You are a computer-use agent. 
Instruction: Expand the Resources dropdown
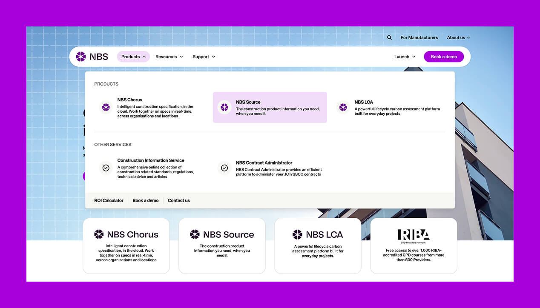[169, 57]
